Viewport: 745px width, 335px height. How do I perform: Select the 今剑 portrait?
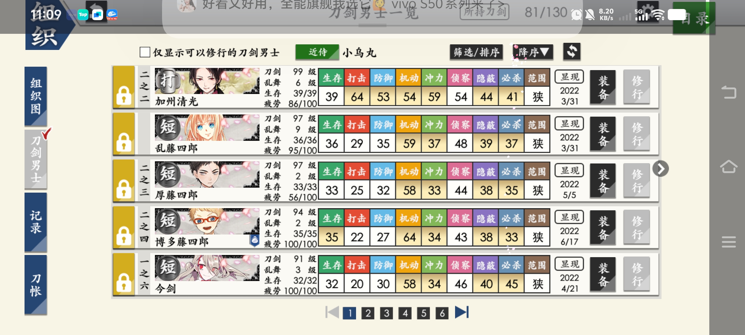[x=207, y=268]
